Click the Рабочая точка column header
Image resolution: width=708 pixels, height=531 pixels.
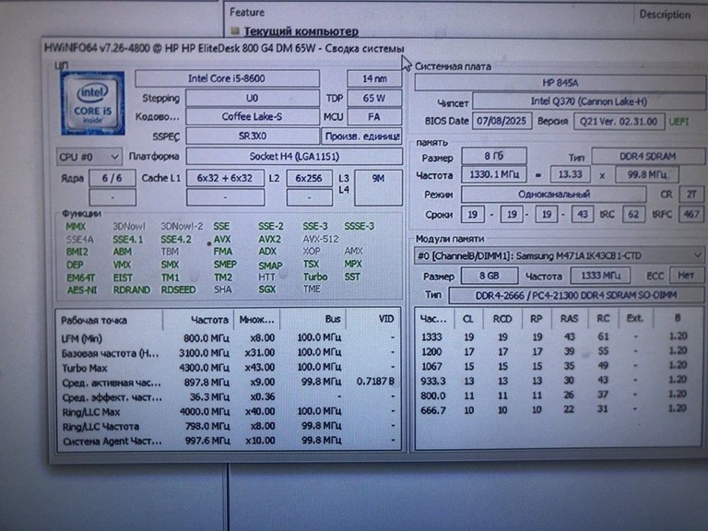(x=110, y=320)
